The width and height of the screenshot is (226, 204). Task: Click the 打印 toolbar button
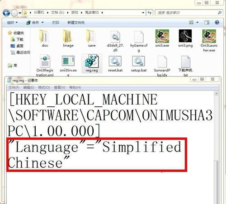coord(56,23)
